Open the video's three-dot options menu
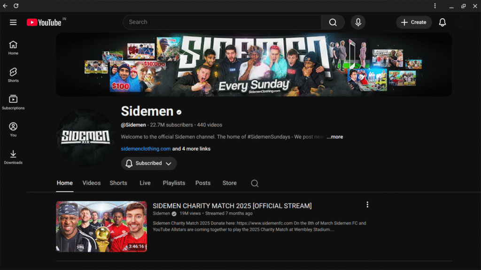The height and width of the screenshot is (270, 481). 367,204
